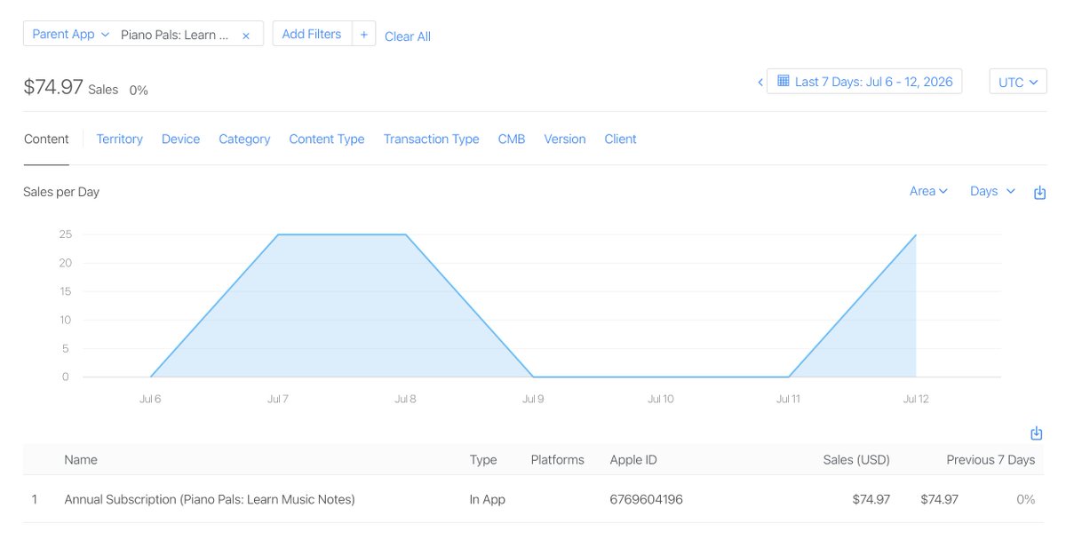The height and width of the screenshot is (540, 1066).
Task: Click the Jul 9 label on the chart axis
Action: pyautogui.click(x=533, y=399)
